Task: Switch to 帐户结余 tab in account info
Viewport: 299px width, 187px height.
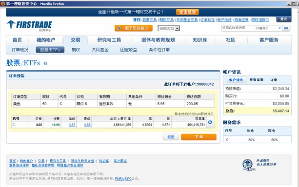Action: [x=236, y=80]
